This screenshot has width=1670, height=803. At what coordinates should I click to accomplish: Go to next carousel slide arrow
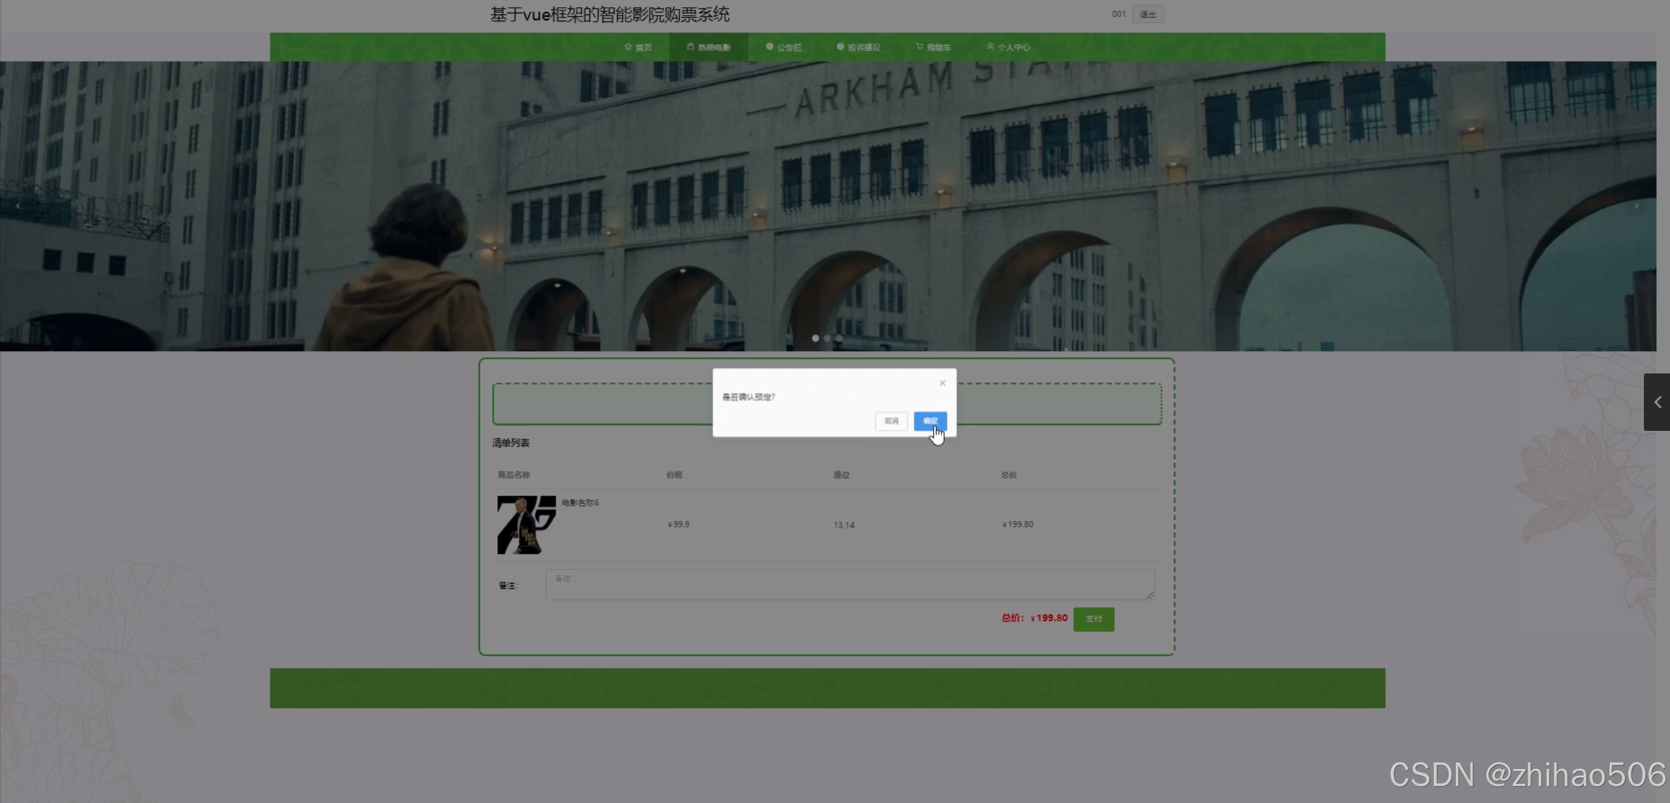click(1636, 206)
